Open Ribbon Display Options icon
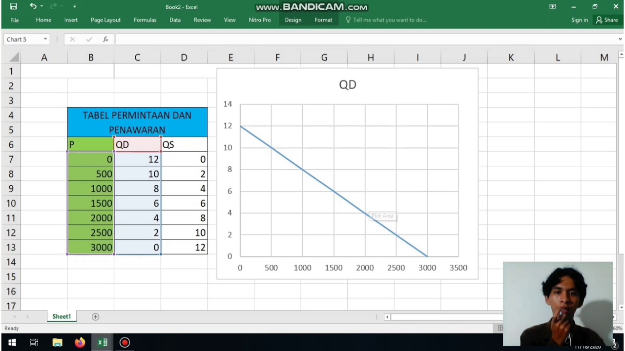 552,6
